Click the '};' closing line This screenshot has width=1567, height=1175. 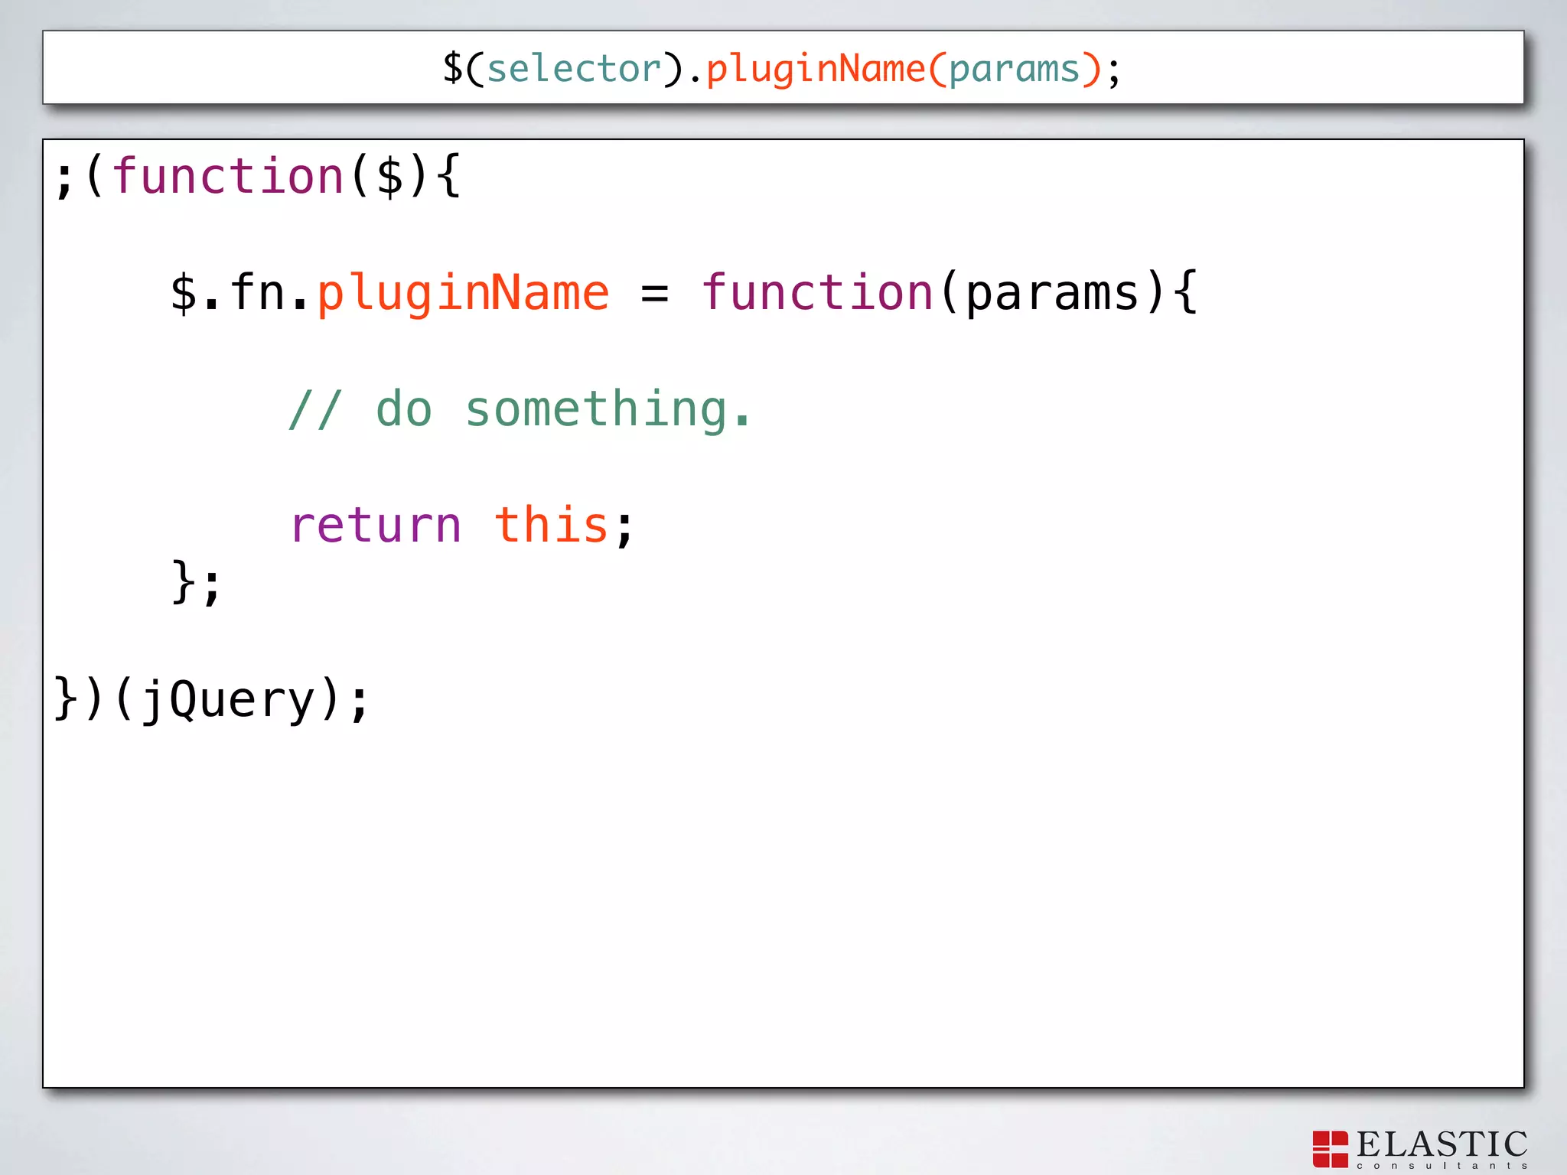(x=196, y=583)
